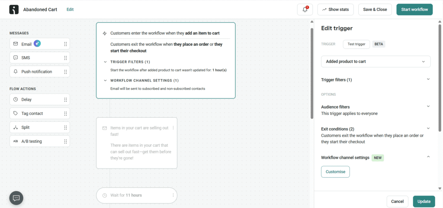Click the Tag contact tag icon
Viewport: 443px width, 208px height.
16,113
